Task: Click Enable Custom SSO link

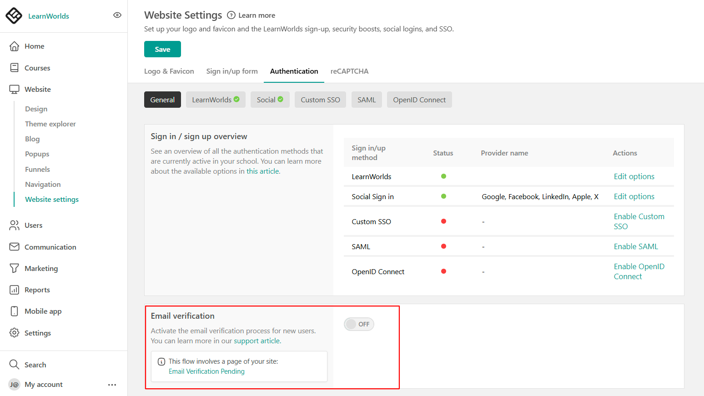Action: coord(639,221)
